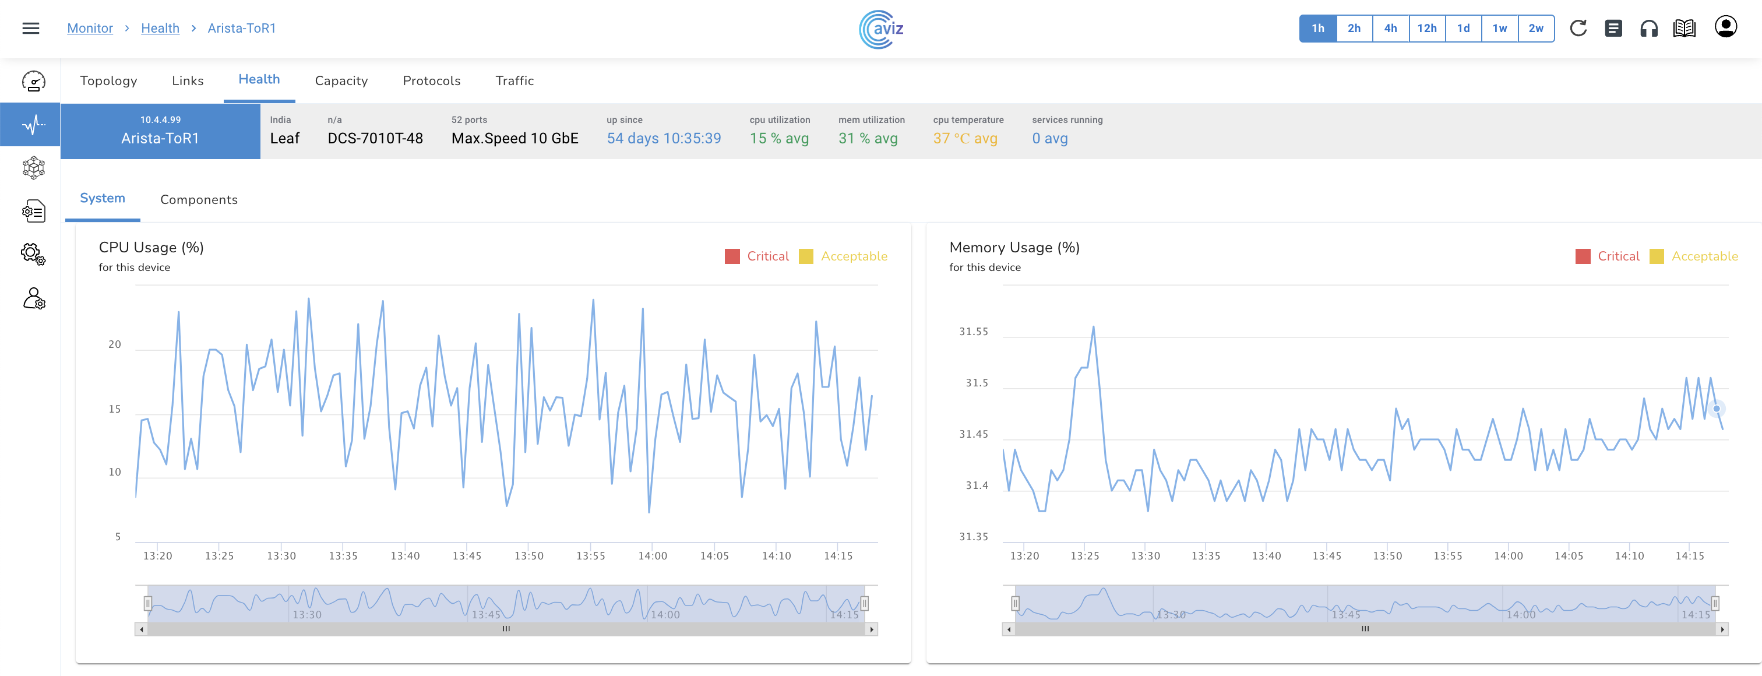Click memory chart scrollbar left arrow
The height and width of the screenshot is (676, 1762).
click(x=1009, y=629)
